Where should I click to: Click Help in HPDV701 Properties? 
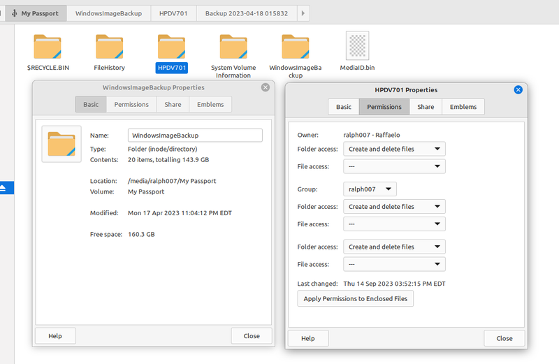(x=308, y=338)
